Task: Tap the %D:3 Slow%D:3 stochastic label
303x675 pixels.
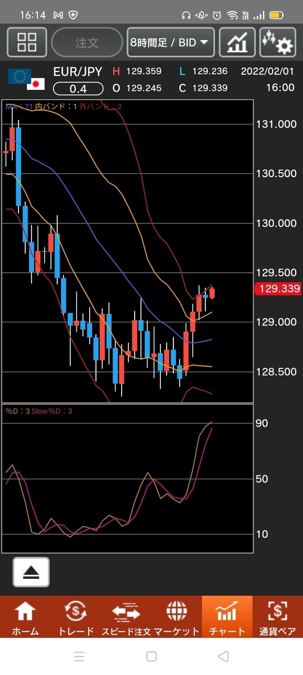Action: pyautogui.click(x=39, y=411)
